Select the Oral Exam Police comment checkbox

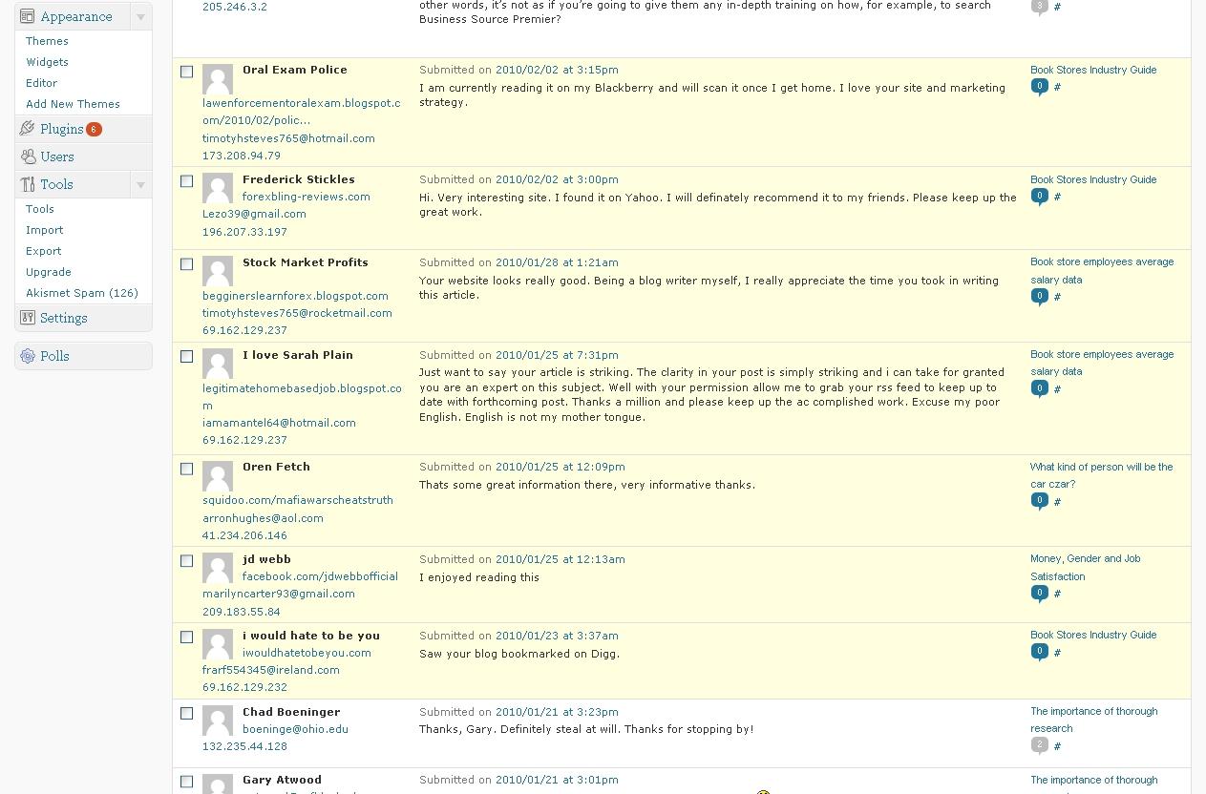(x=187, y=72)
